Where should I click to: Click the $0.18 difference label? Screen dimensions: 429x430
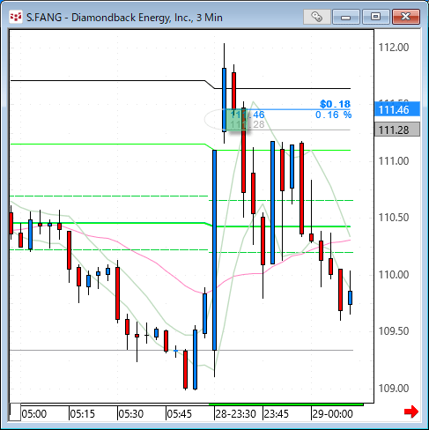335,104
